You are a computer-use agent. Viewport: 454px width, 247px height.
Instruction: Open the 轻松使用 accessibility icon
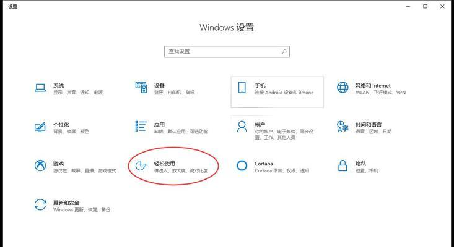pyautogui.click(x=141, y=165)
